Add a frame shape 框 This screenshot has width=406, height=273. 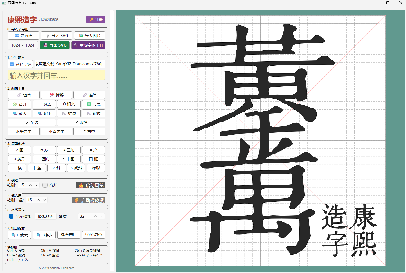(94, 159)
